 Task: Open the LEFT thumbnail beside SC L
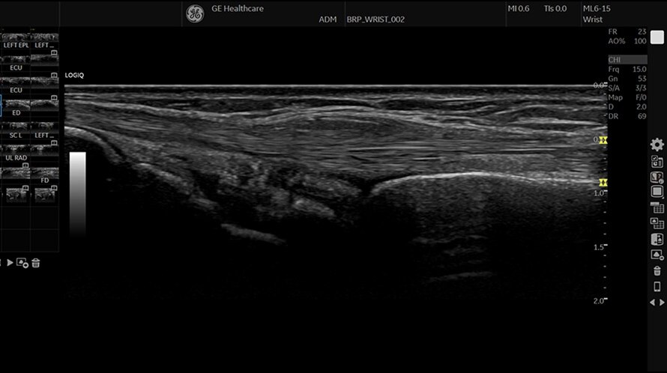(x=45, y=131)
